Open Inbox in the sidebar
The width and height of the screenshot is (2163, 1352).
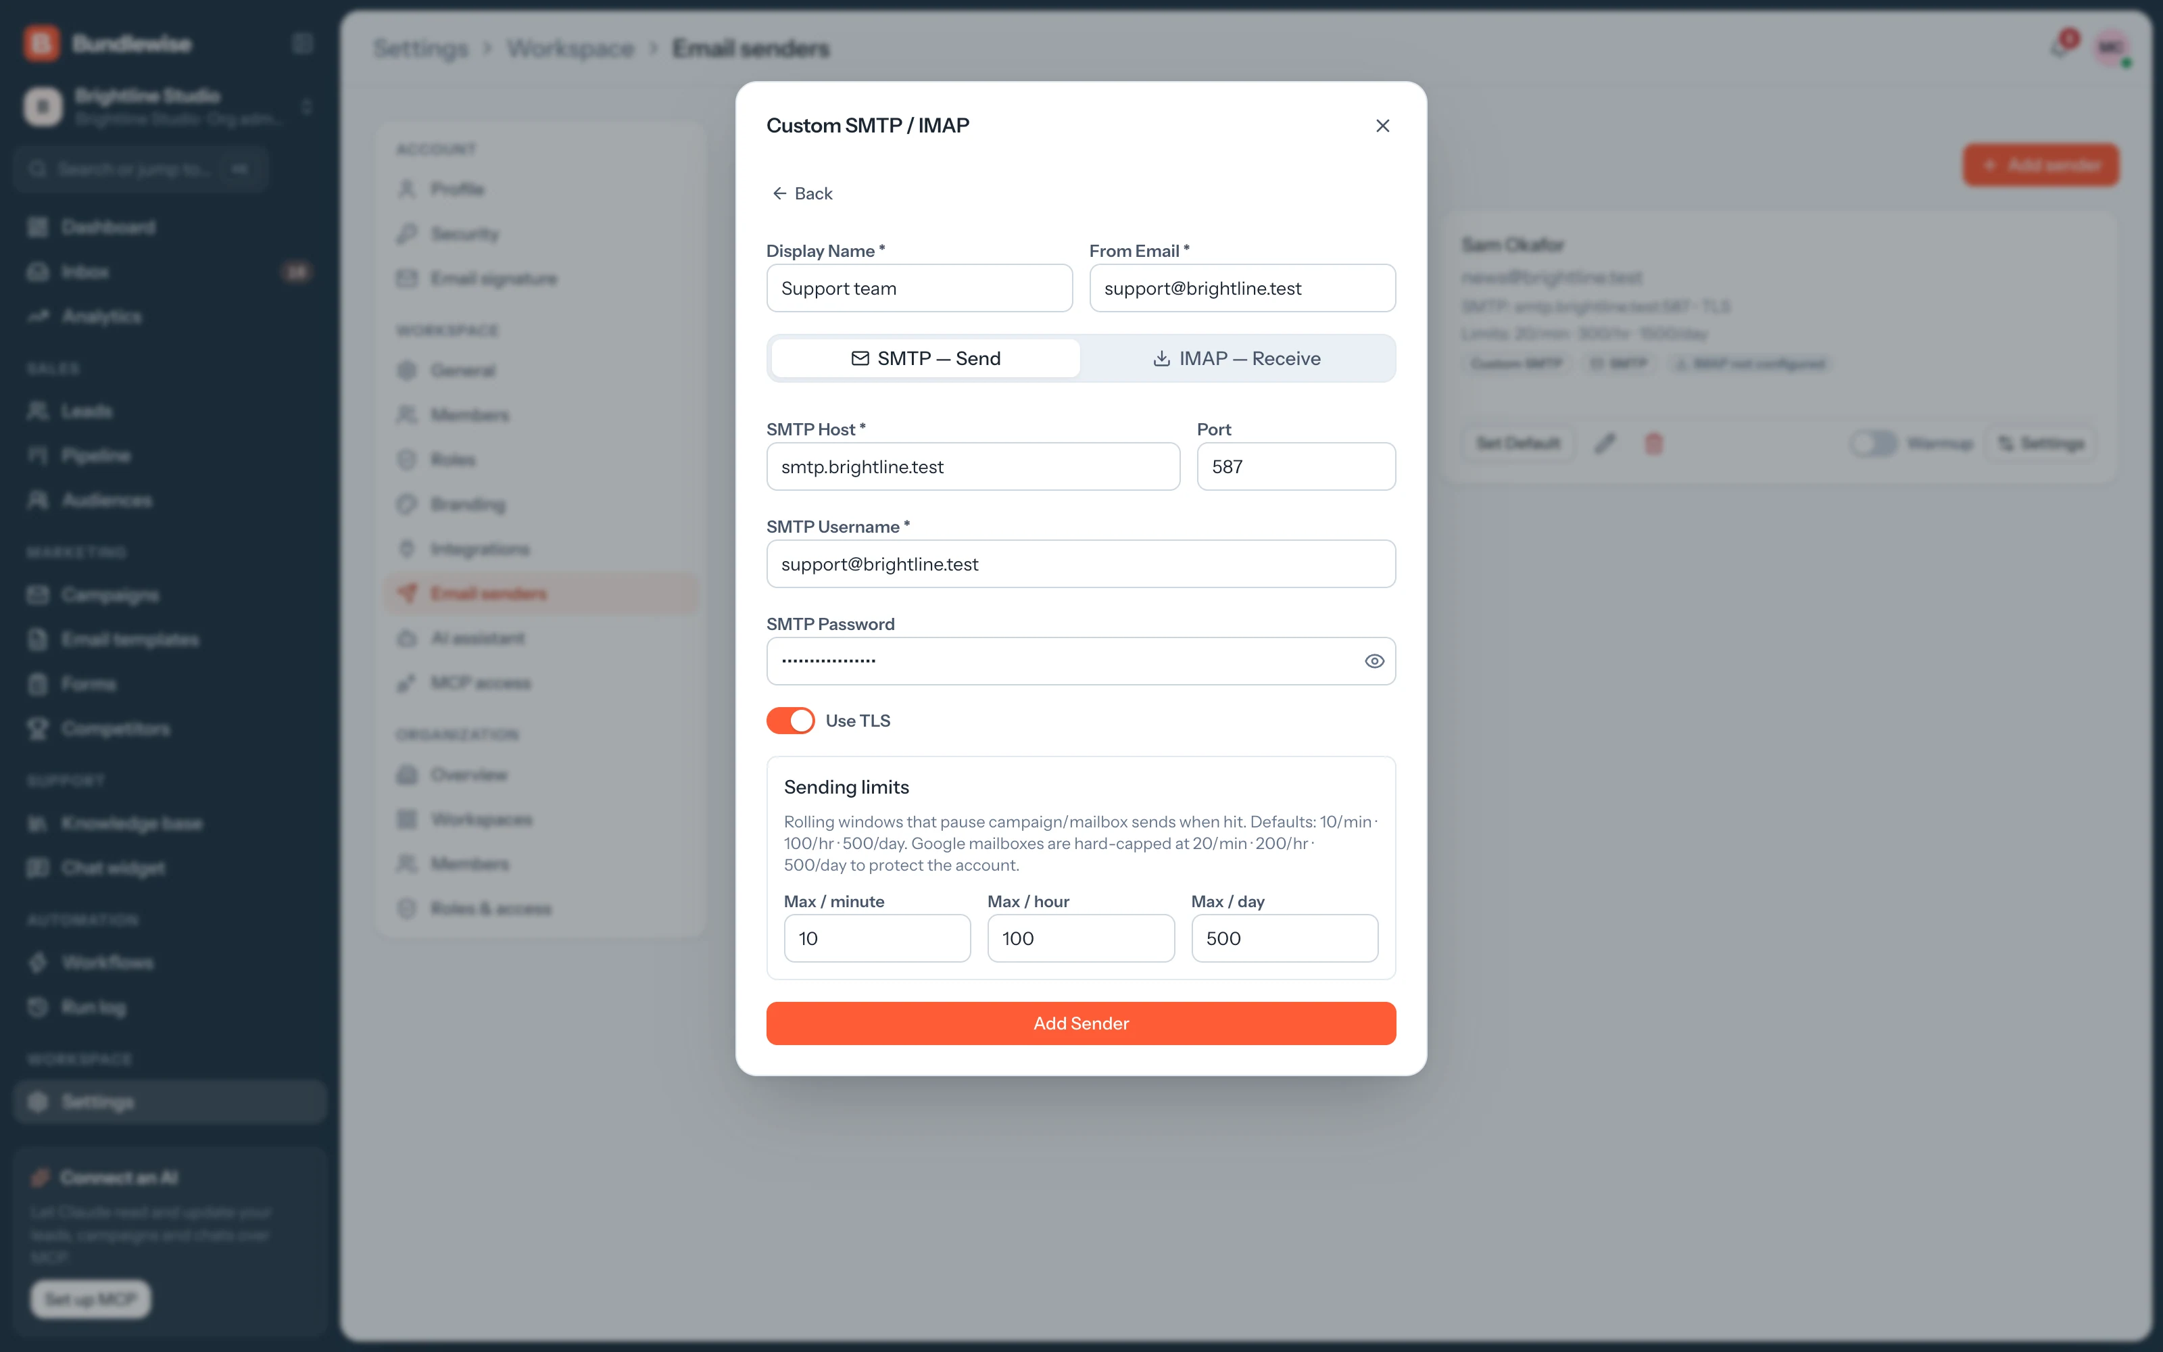(x=170, y=272)
